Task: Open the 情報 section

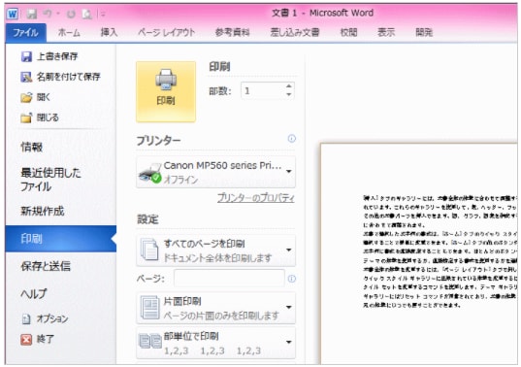Action: pyautogui.click(x=32, y=147)
